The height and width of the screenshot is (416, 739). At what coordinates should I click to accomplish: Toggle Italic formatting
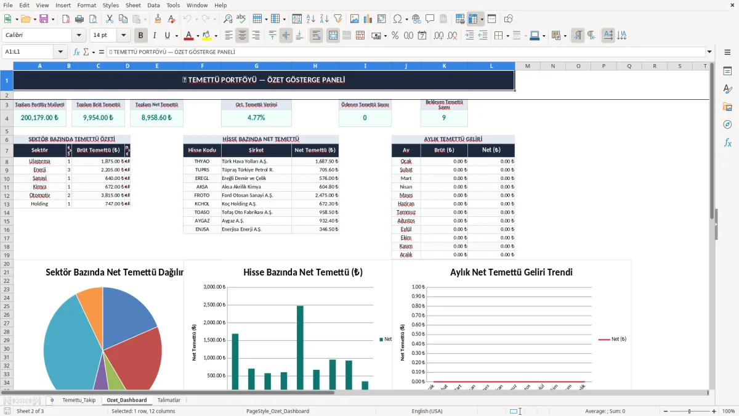click(155, 36)
